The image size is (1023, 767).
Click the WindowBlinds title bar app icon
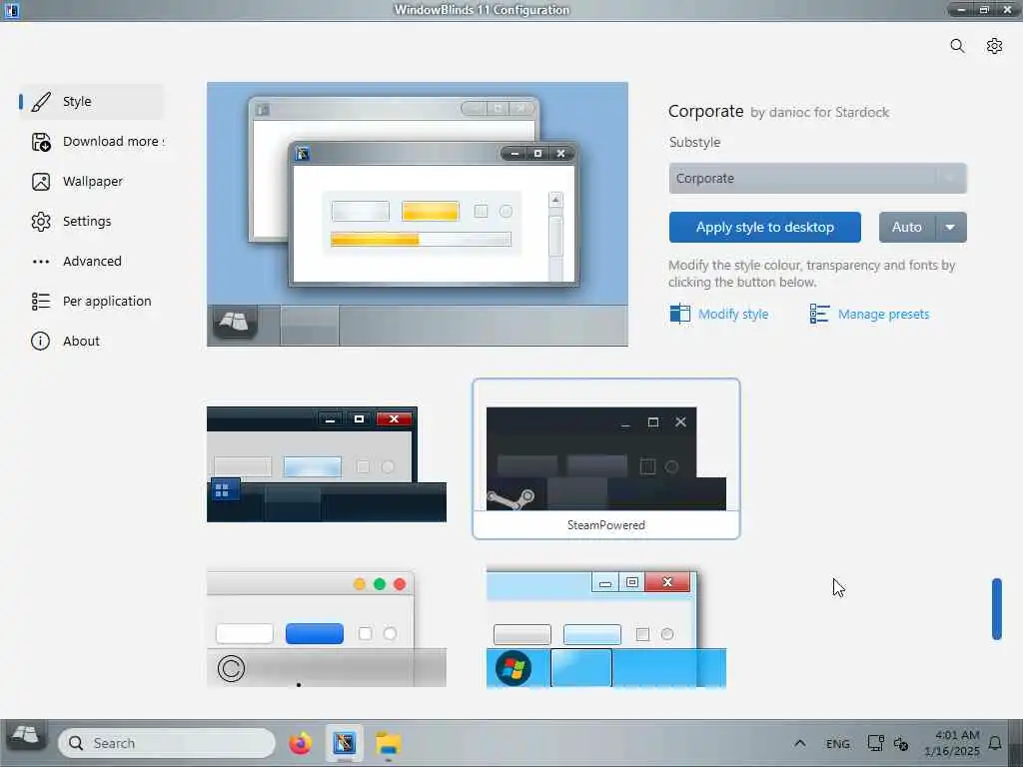tap(11, 10)
